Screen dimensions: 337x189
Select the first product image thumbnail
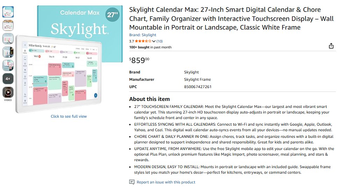(8, 12)
